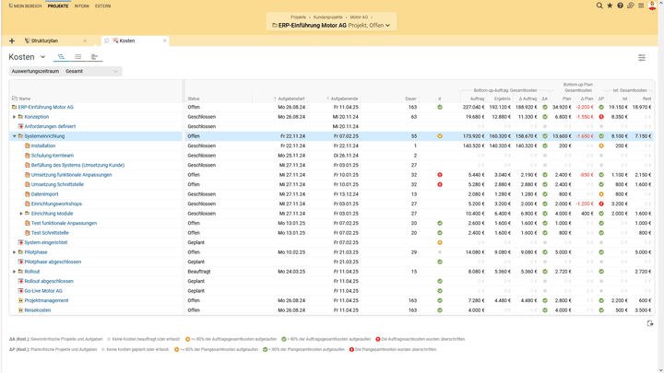Image resolution: width=664 pixels, height=373 pixels.
Task: Click the Go-Live Motor AG milestone icon
Action: point(20,291)
